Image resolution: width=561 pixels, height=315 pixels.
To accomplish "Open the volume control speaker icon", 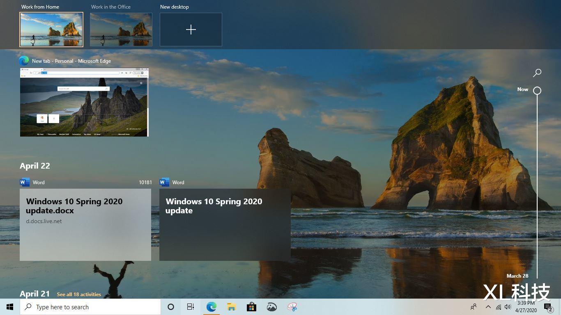I will (x=508, y=307).
